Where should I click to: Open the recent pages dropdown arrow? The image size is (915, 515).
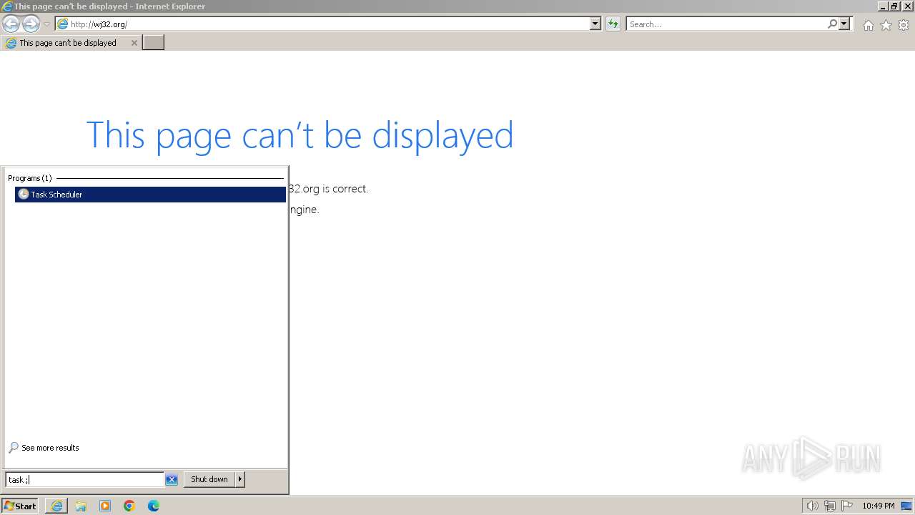46,24
